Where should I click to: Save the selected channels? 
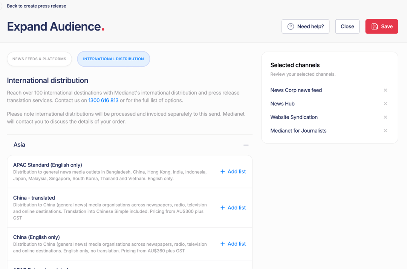point(381,26)
